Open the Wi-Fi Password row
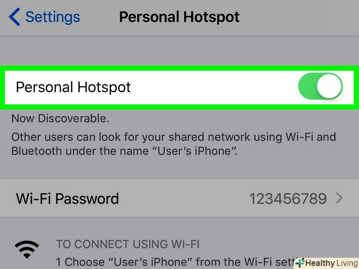The width and height of the screenshot is (359, 269). point(179,198)
